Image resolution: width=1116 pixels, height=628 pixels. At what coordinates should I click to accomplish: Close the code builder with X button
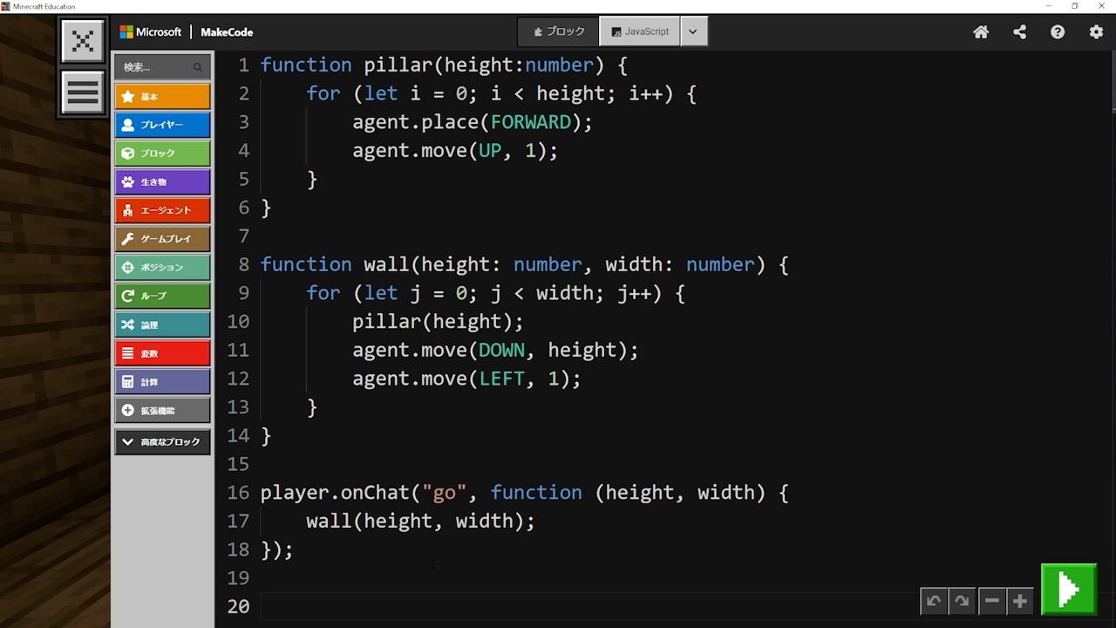click(x=83, y=41)
